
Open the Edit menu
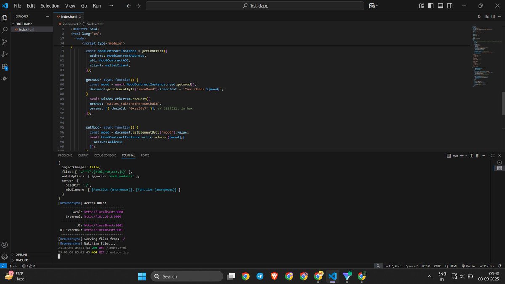31,6
